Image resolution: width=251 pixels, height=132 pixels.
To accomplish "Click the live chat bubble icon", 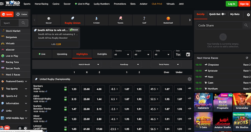I will [7, 128].
